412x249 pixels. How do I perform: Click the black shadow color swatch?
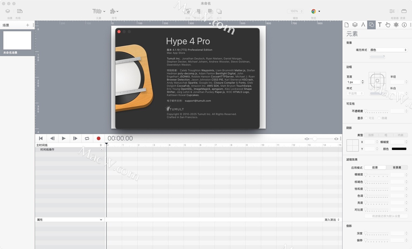coord(399,149)
